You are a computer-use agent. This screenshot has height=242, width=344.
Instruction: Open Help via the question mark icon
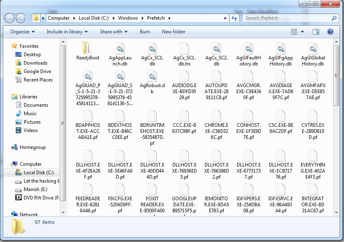pyautogui.click(x=330, y=32)
